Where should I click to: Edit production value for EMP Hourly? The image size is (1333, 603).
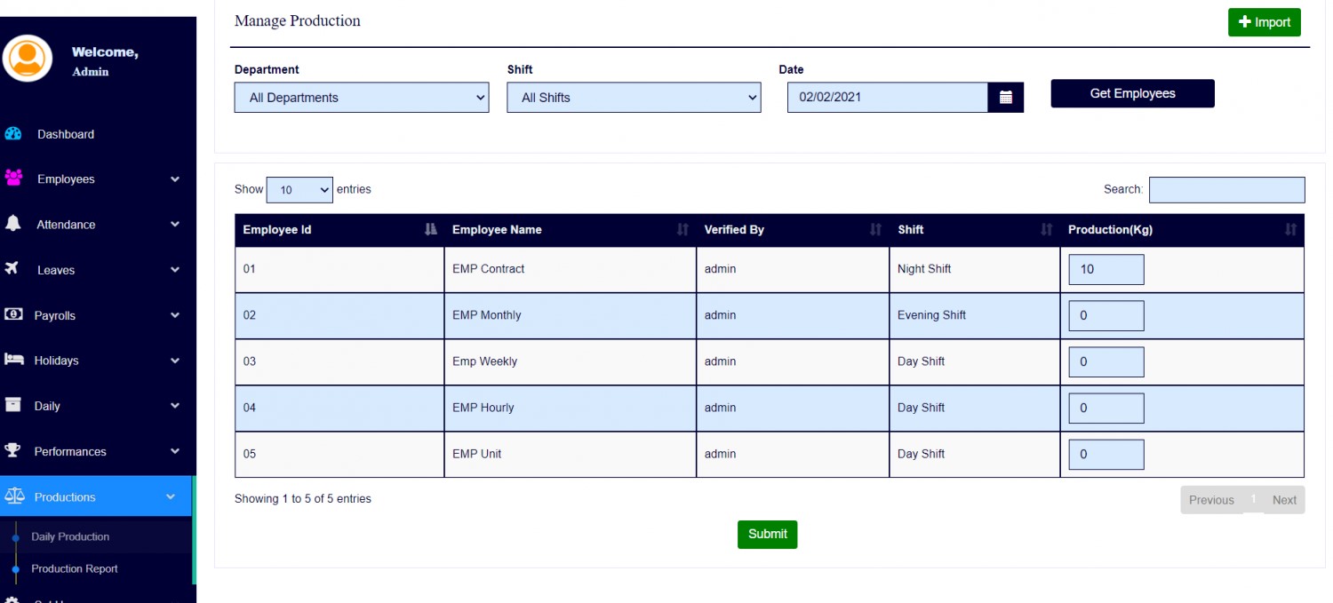point(1106,408)
